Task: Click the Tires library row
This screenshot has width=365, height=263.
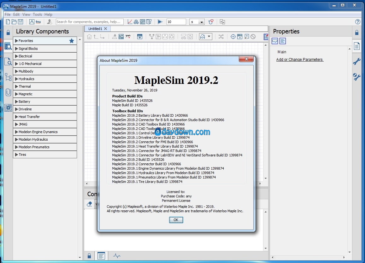Action: [x=45, y=155]
